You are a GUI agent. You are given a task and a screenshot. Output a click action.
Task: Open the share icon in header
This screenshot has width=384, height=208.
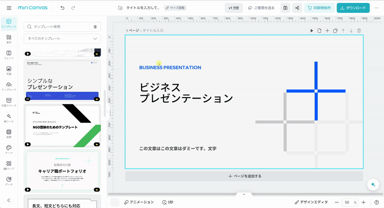[x=297, y=8]
